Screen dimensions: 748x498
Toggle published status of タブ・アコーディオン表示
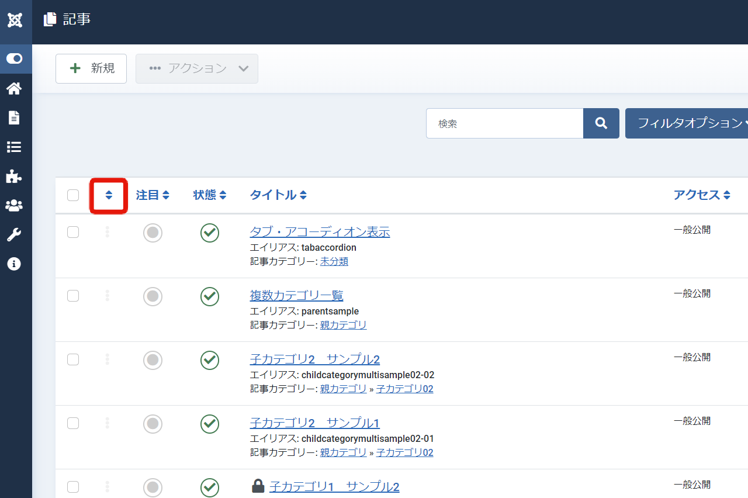(x=210, y=233)
